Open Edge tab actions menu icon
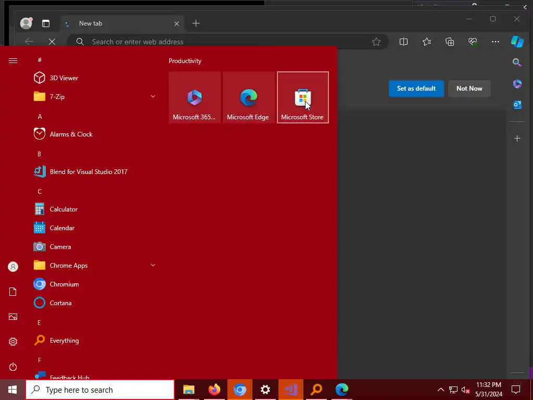Viewport: 533px width, 400px height. (46, 23)
